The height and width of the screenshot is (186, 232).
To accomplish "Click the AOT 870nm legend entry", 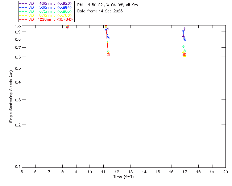I will point(46,15).
